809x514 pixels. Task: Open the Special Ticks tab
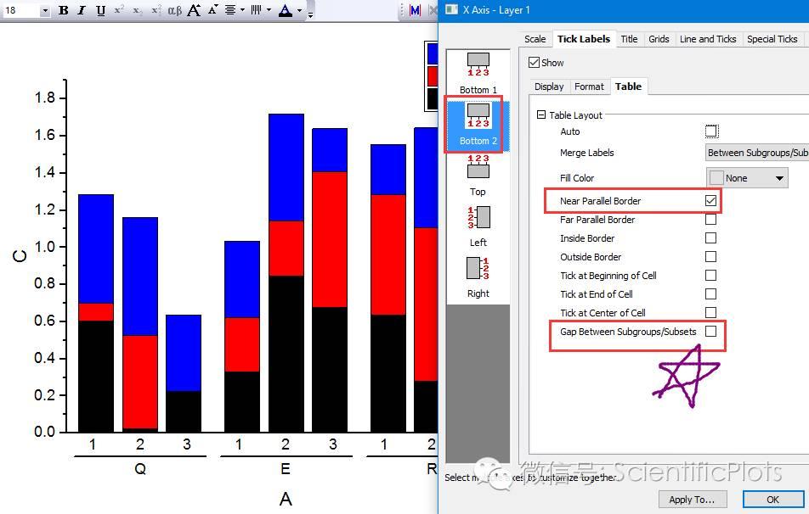pos(772,39)
